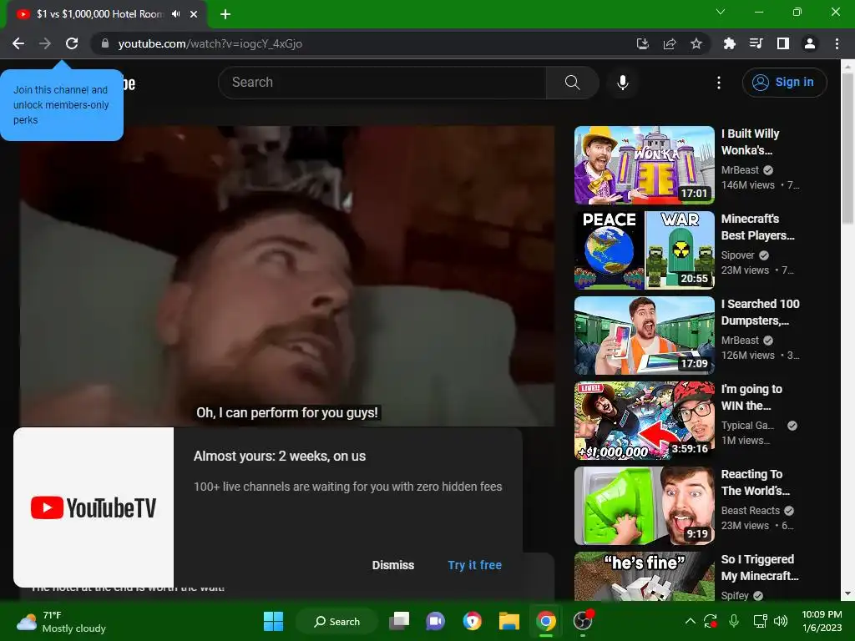855x641 pixels.
Task: Open the weather widget Mostly cloudy
Action: (61, 622)
